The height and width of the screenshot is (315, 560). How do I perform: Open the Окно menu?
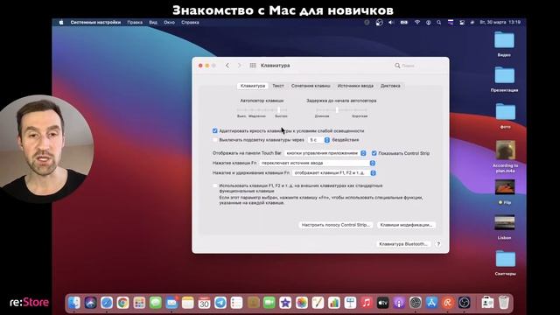click(x=169, y=22)
